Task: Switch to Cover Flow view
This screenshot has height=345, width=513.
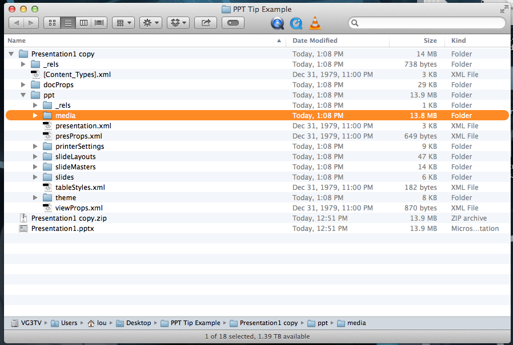Action: click(x=99, y=23)
